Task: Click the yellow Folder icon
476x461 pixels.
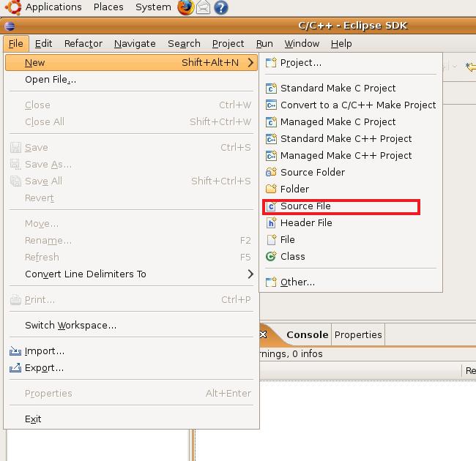Action: [x=271, y=189]
